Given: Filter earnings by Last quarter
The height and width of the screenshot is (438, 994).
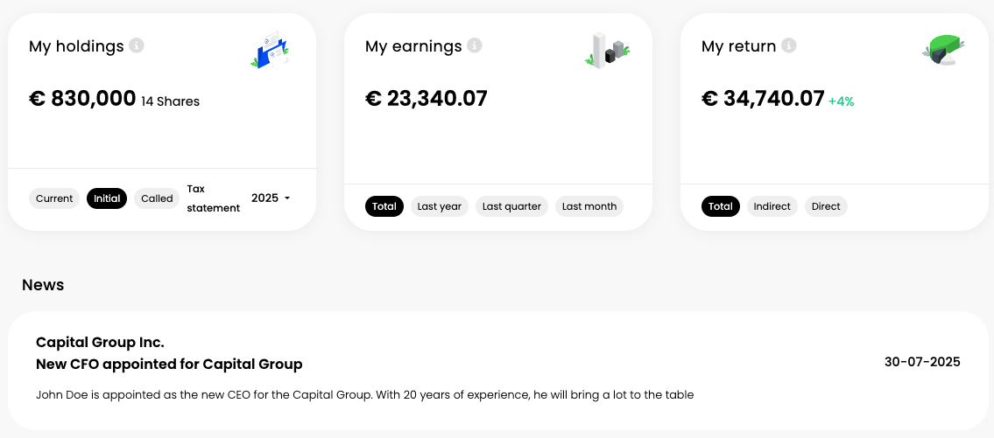Looking at the screenshot, I should 511,206.
